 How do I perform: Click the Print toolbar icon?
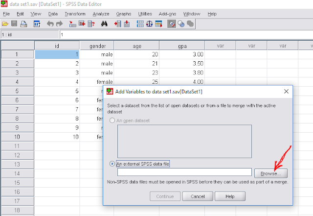point(24,24)
